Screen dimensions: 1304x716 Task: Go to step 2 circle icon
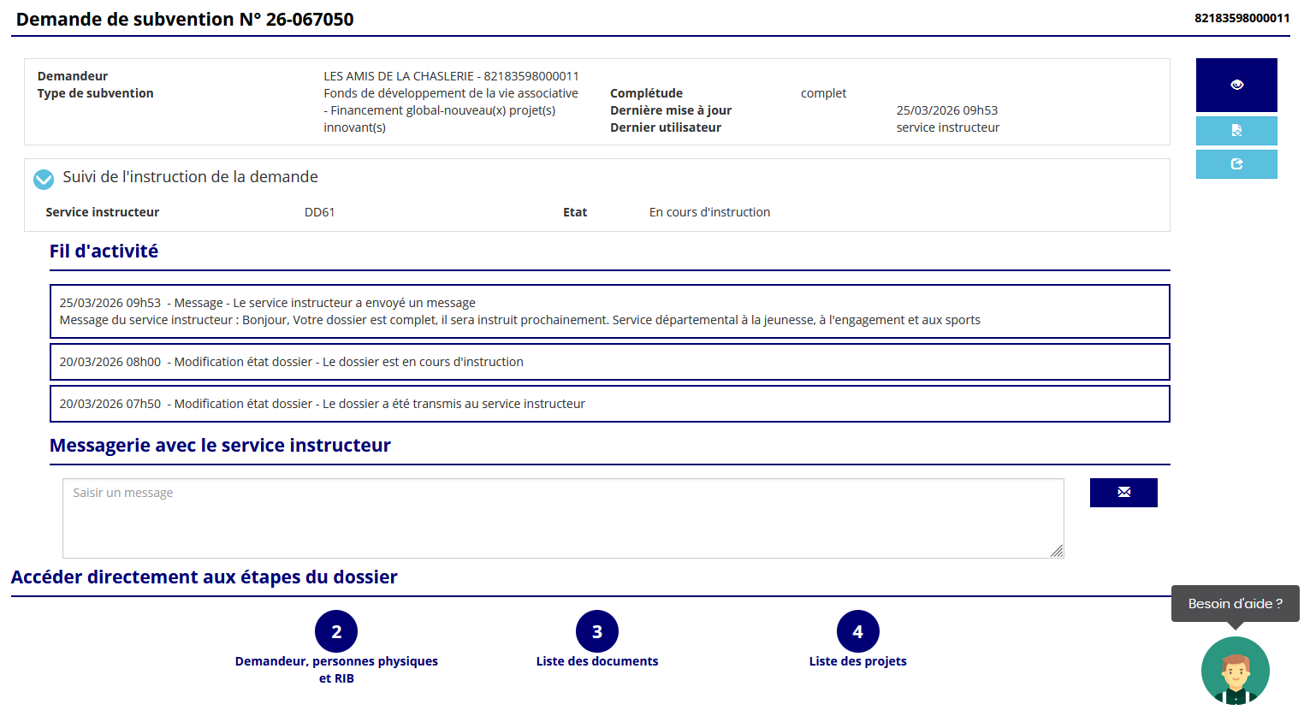point(336,631)
